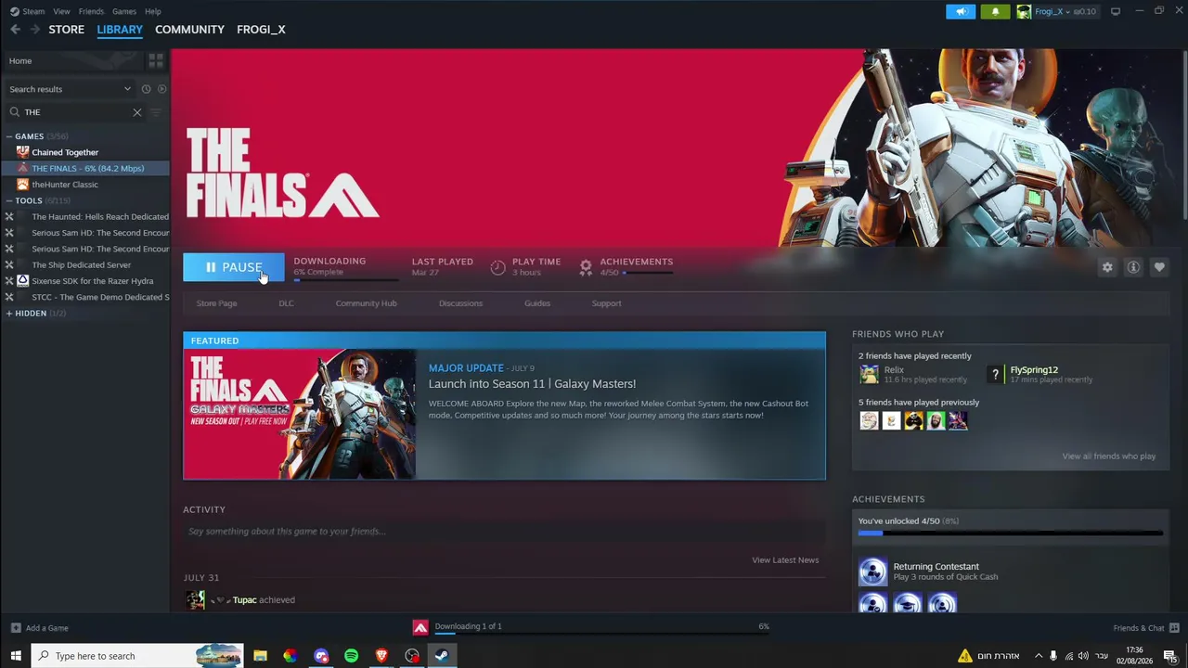The image size is (1188, 668).
Task: Open the Guides link
Action: click(x=537, y=303)
